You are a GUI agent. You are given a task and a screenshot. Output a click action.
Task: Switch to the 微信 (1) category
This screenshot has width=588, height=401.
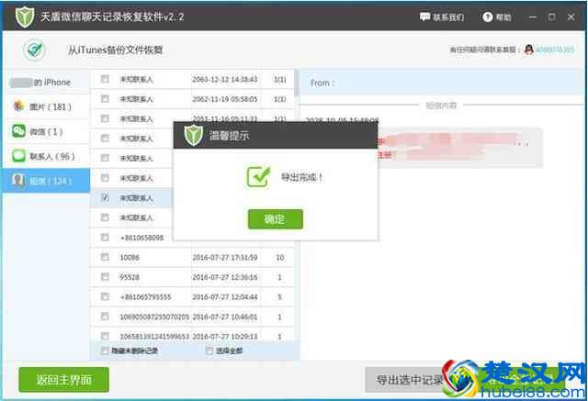pyautogui.click(x=46, y=131)
